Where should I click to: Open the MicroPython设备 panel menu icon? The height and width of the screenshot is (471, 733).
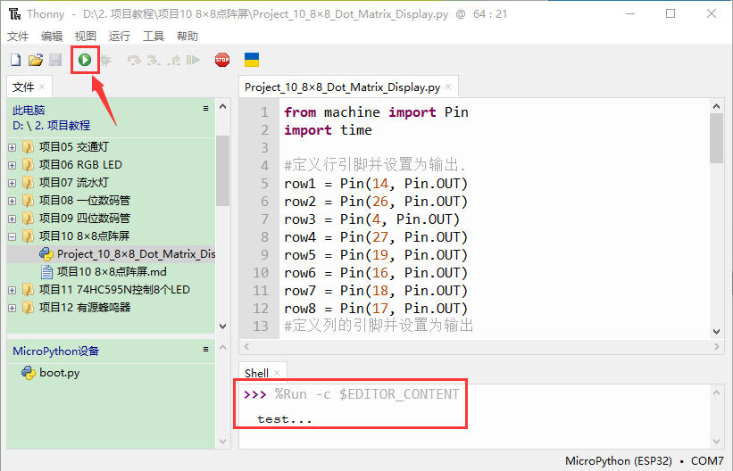pyautogui.click(x=205, y=351)
